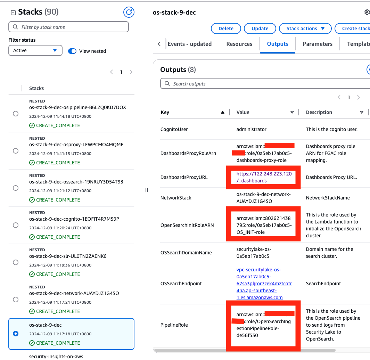Click CREATE_COMPLETE status of os-stack-9-dec
The height and width of the screenshot is (360, 370).
[x=55, y=343]
